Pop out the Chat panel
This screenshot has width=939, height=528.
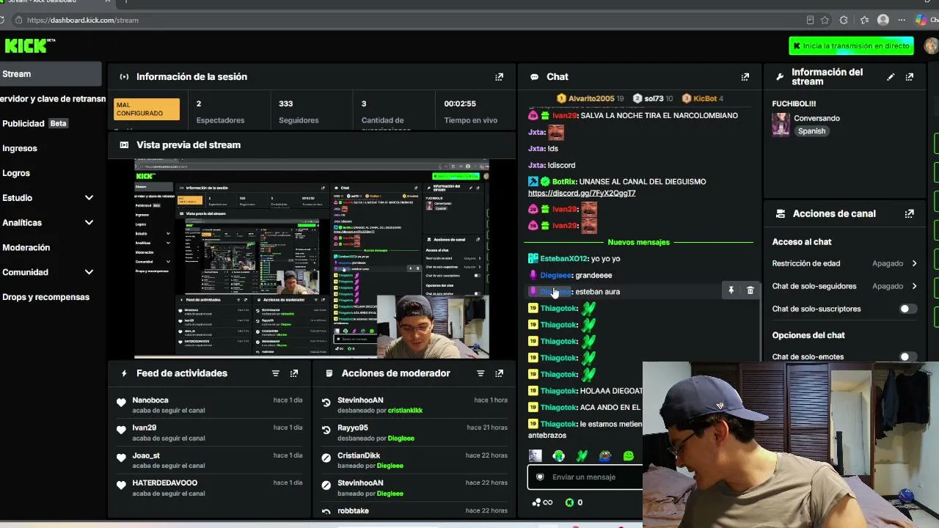pyautogui.click(x=745, y=76)
